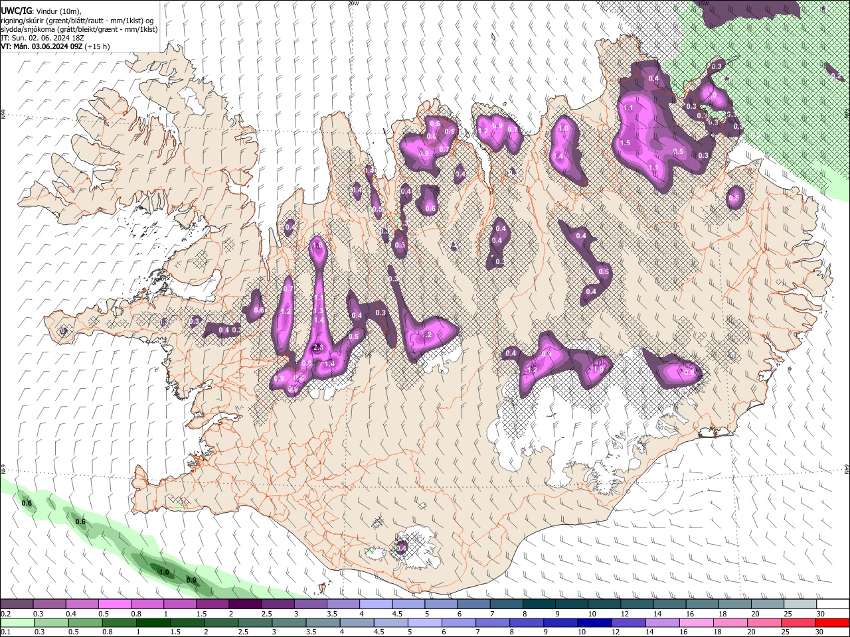
Task: Pick the top scale swatch between 20 and 25
Action: [x=768, y=604]
